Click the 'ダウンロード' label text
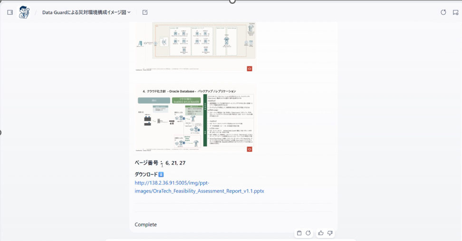The image size is (462, 241). click(x=146, y=174)
